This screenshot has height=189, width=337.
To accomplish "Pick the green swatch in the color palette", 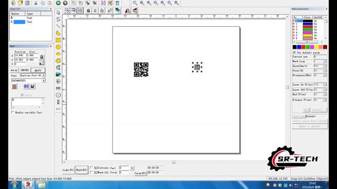I will coord(308,47).
